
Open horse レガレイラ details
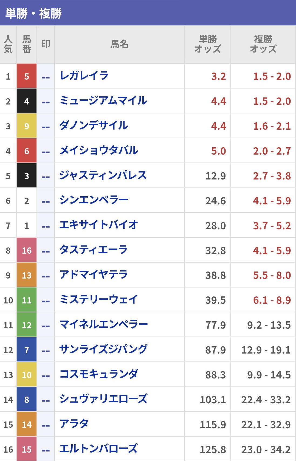pos(84,76)
